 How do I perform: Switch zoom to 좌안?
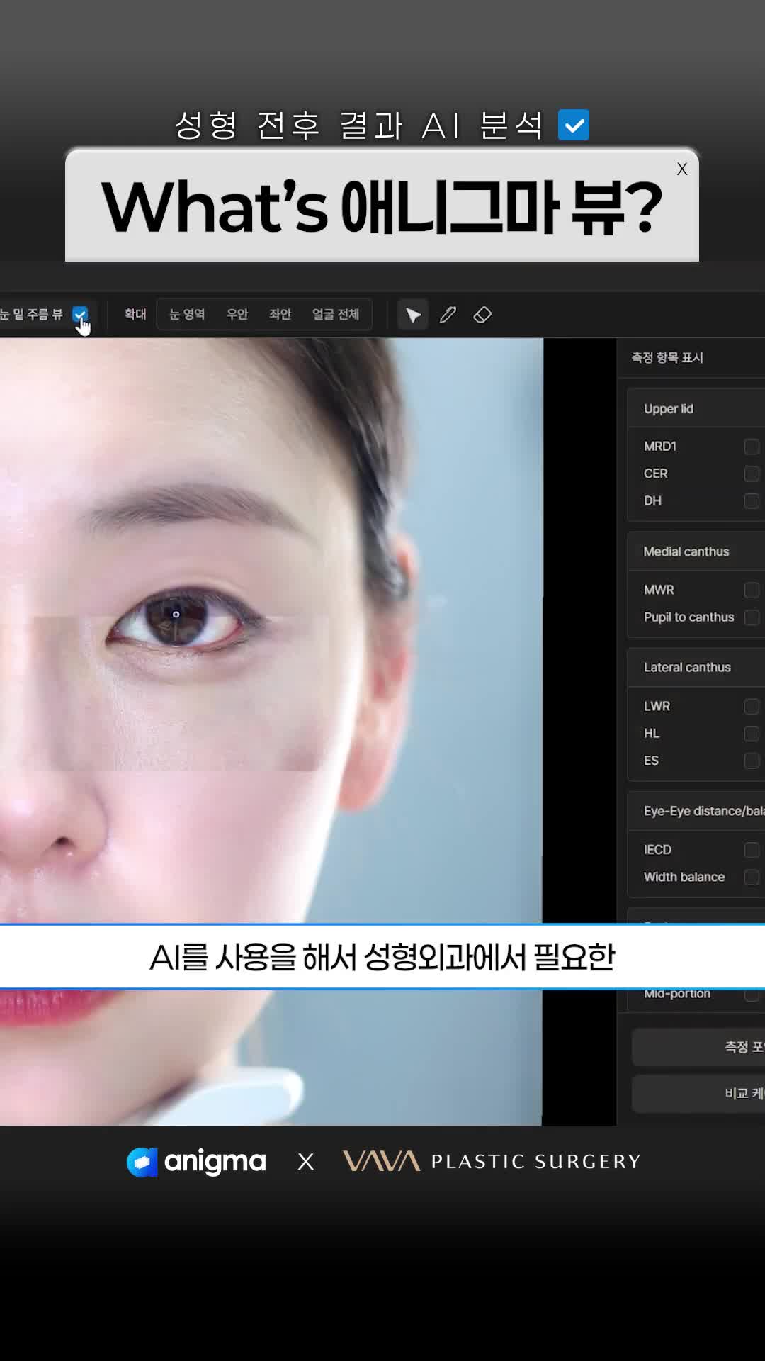pos(280,314)
